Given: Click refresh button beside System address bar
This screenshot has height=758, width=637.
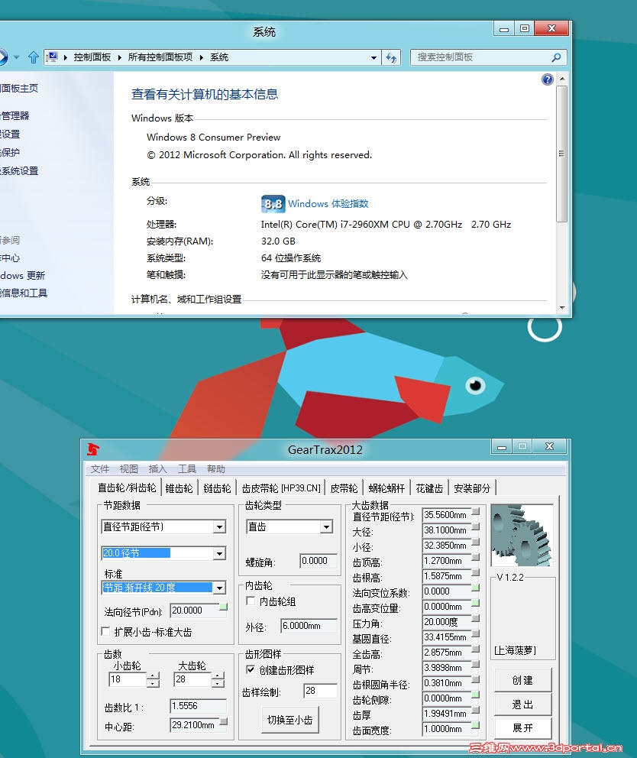Looking at the screenshot, I should [x=391, y=57].
